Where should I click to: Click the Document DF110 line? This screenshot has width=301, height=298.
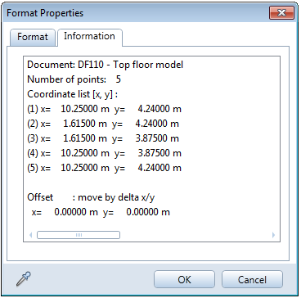pos(106,65)
